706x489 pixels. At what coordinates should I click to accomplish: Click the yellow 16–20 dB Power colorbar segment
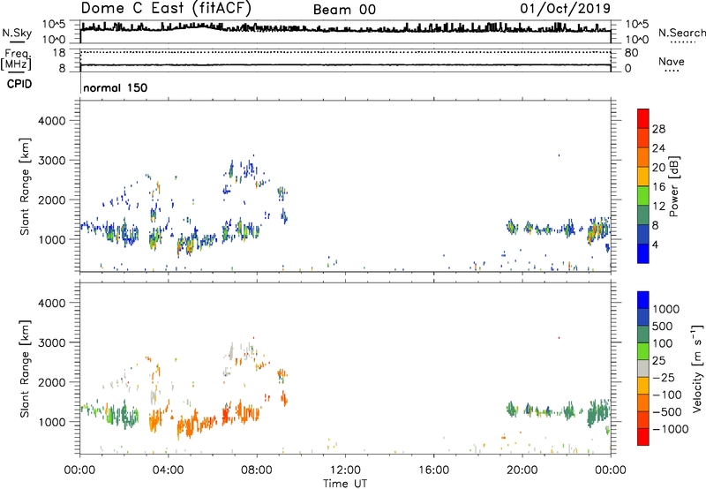coord(643,176)
